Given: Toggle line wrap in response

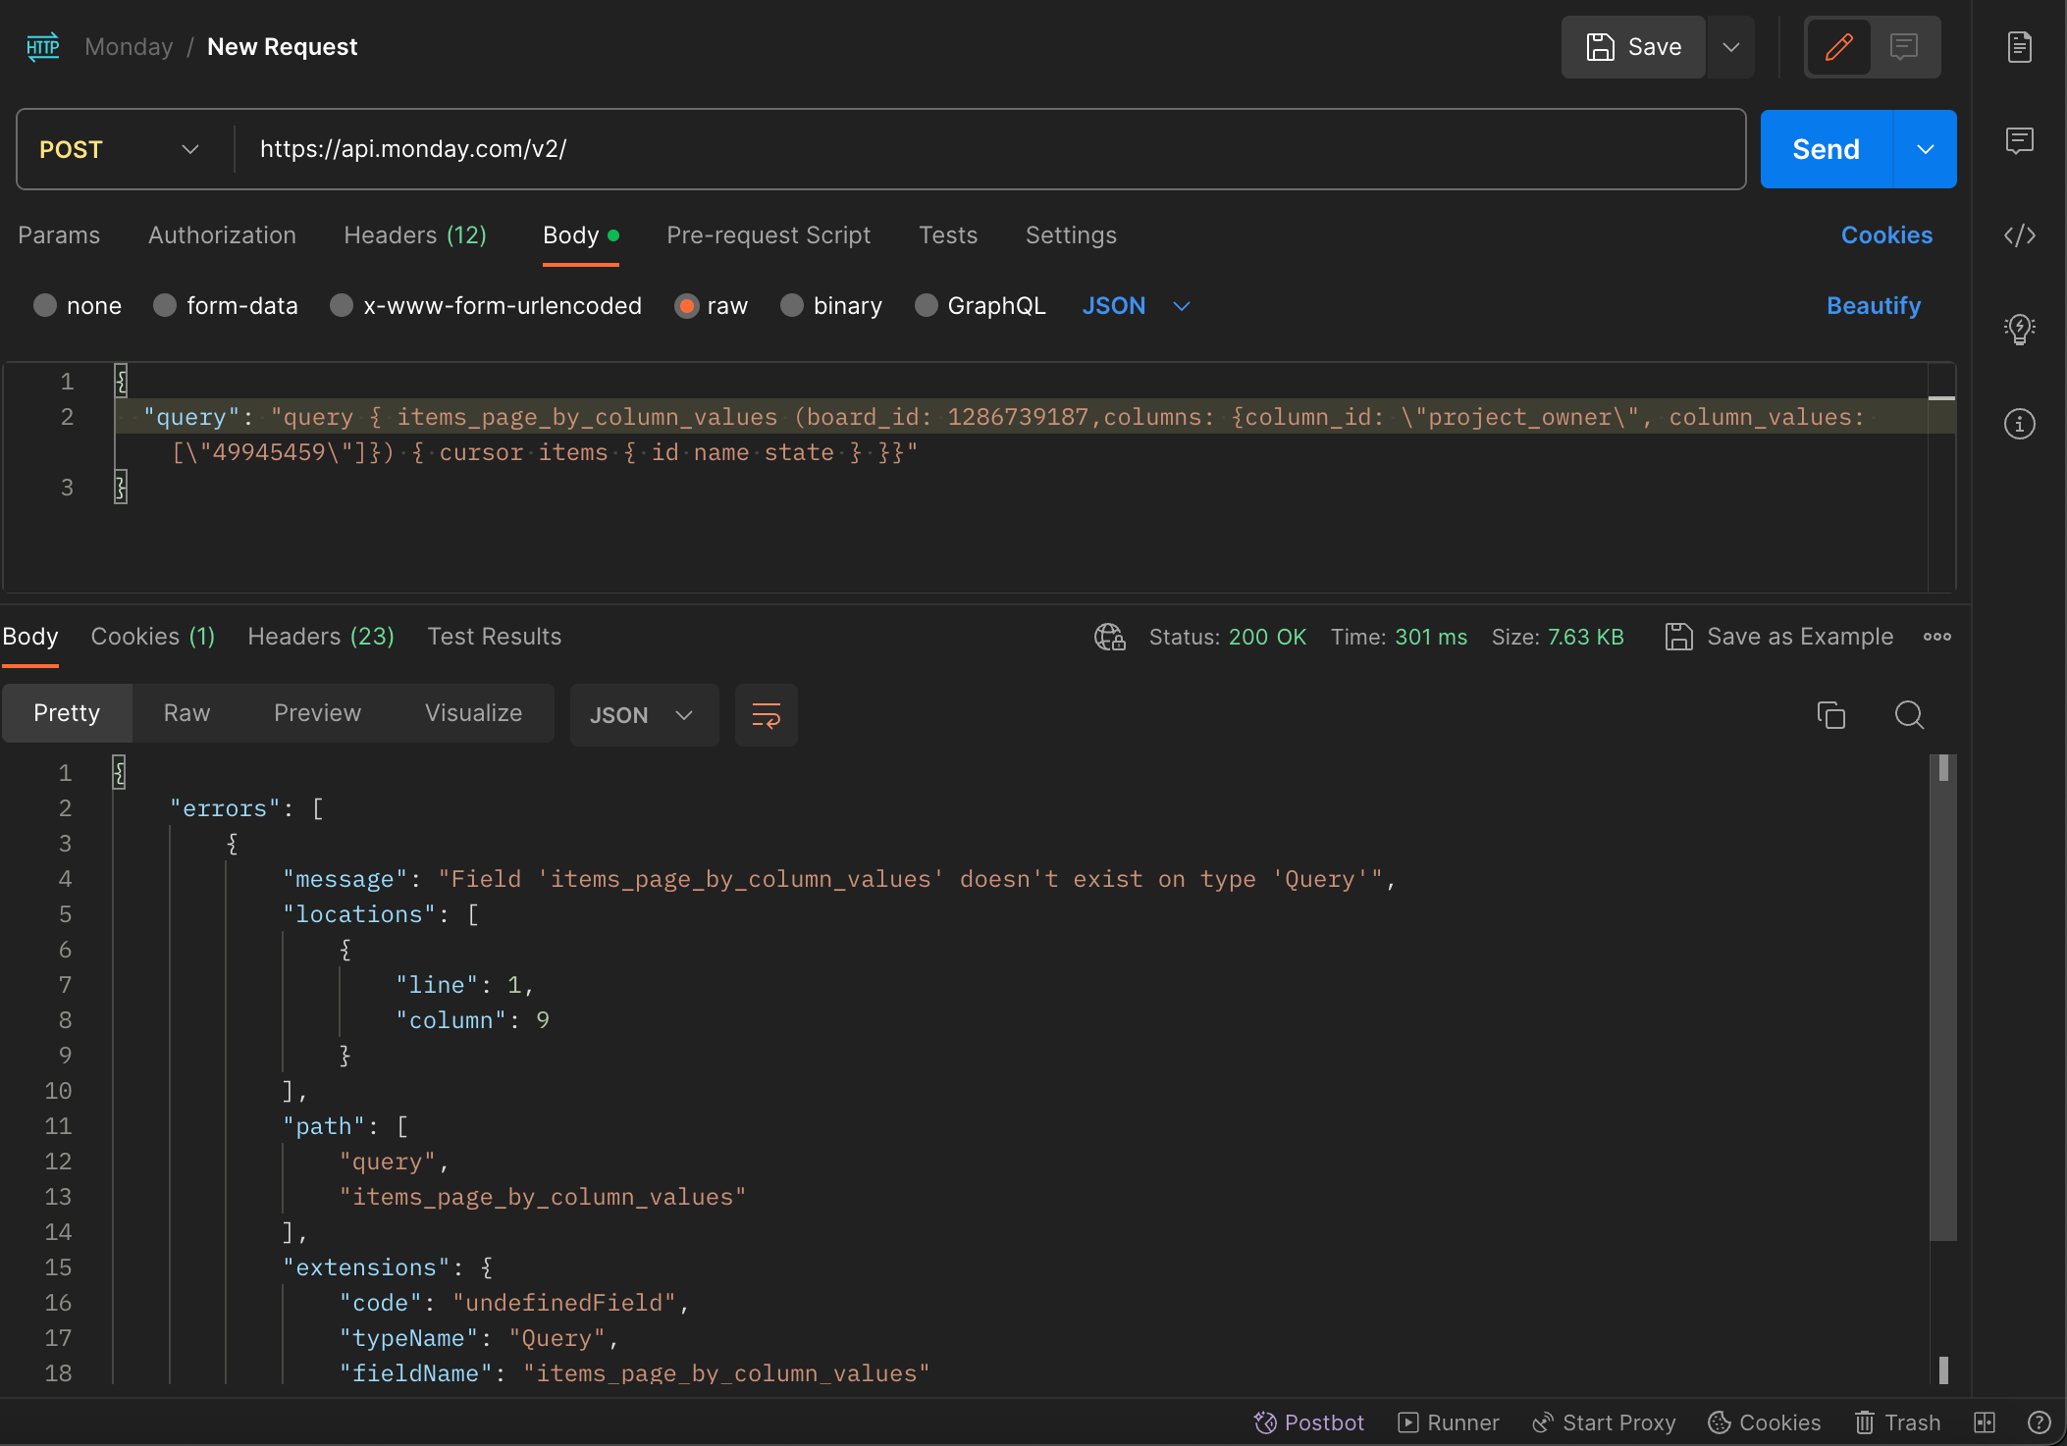Looking at the screenshot, I should click(766, 715).
